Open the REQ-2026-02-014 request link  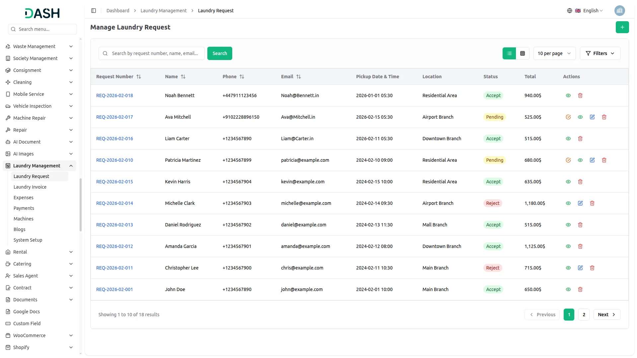[114, 203]
